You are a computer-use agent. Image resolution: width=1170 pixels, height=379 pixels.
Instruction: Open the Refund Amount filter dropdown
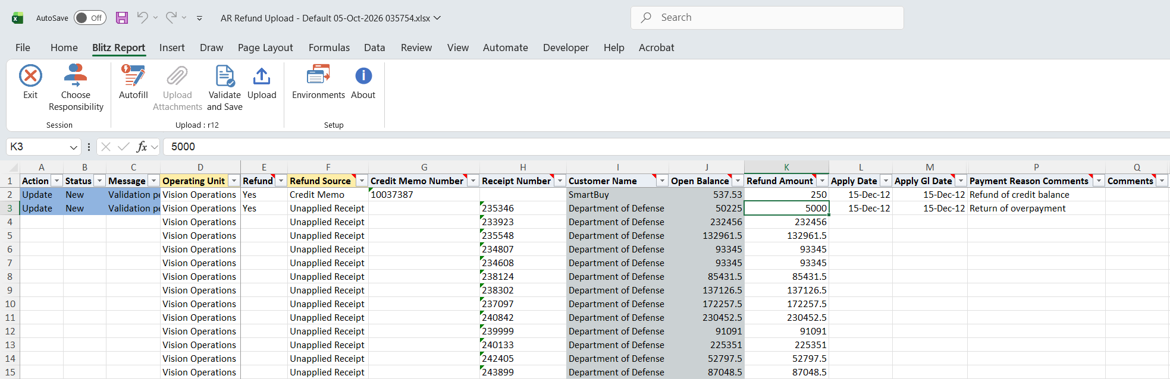click(x=823, y=181)
